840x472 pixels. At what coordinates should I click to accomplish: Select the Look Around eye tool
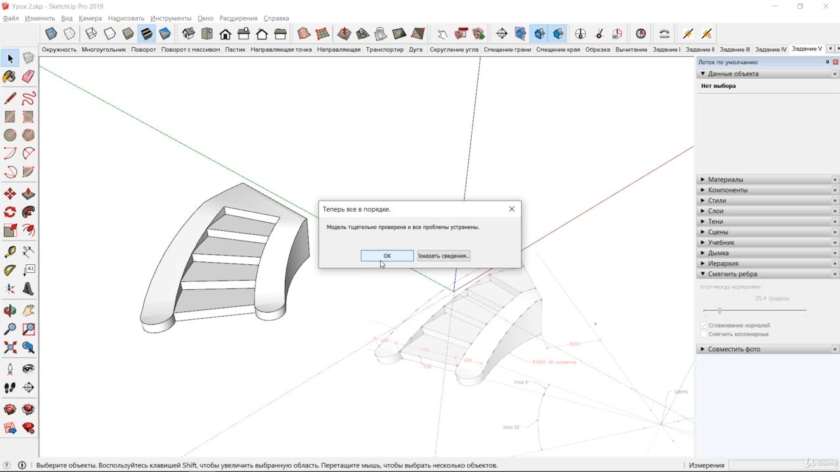[x=28, y=369]
